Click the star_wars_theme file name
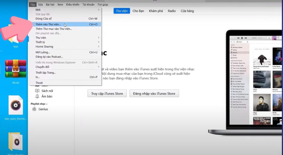Screen dimensions: 283x155 pos(16,119)
